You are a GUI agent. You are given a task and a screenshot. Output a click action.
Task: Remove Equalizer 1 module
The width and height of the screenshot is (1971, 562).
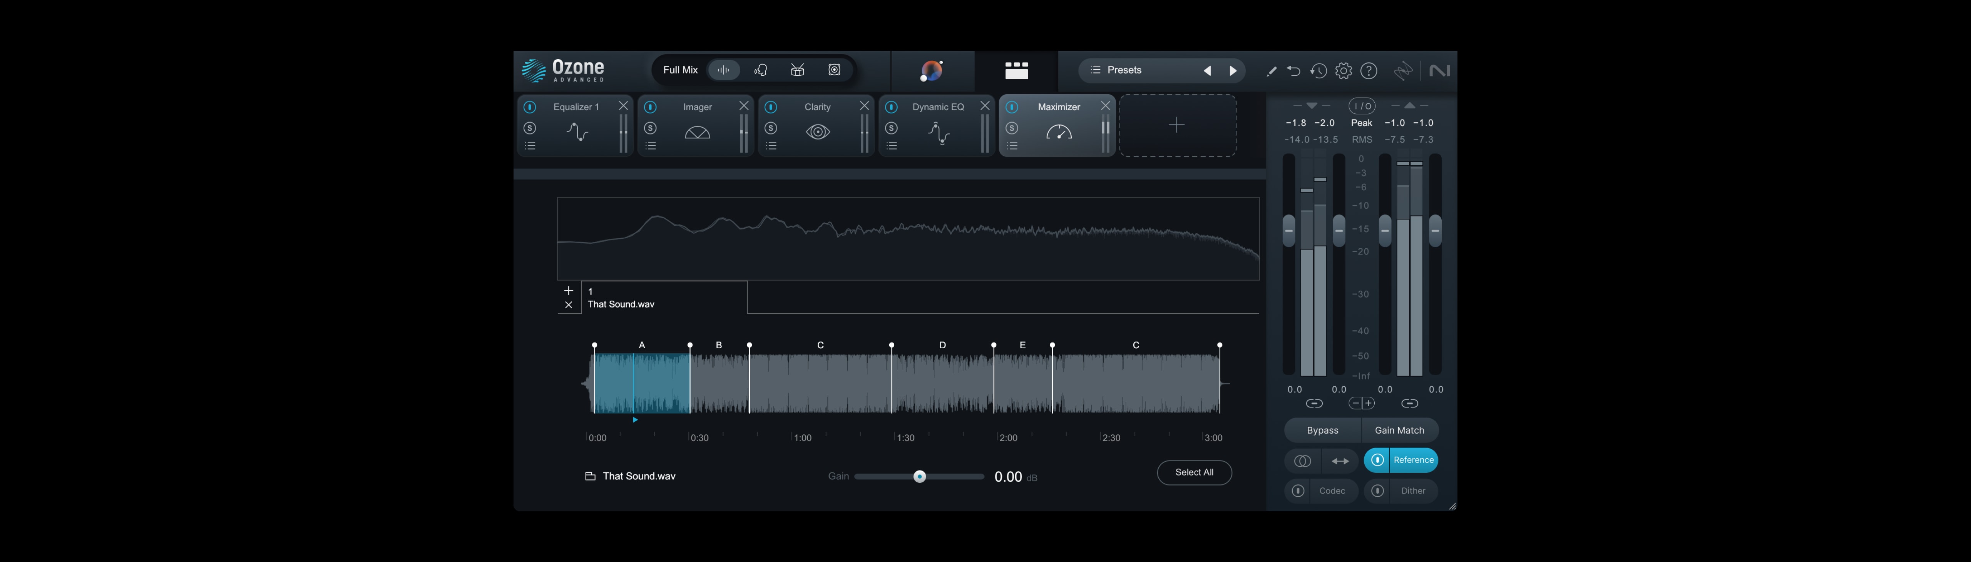coord(623,106)
